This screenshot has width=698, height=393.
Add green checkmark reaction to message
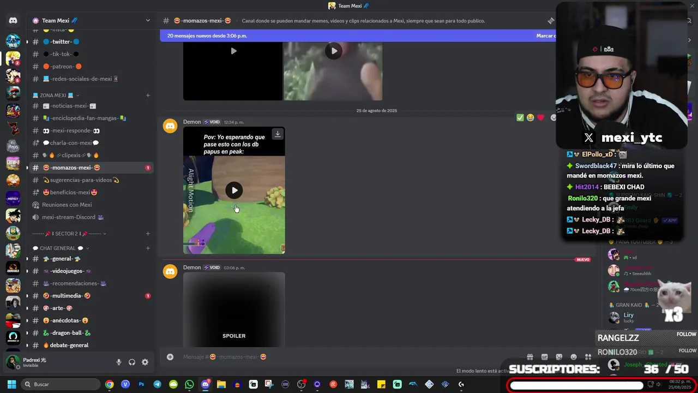tap(520, 117)
